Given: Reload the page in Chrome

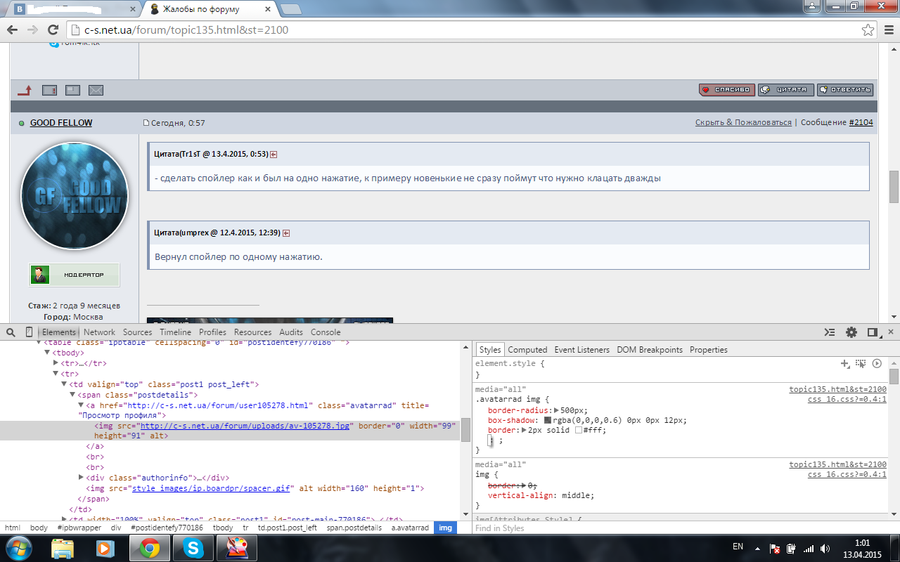Looking at the screenshot, I should [x=53, y=30].
